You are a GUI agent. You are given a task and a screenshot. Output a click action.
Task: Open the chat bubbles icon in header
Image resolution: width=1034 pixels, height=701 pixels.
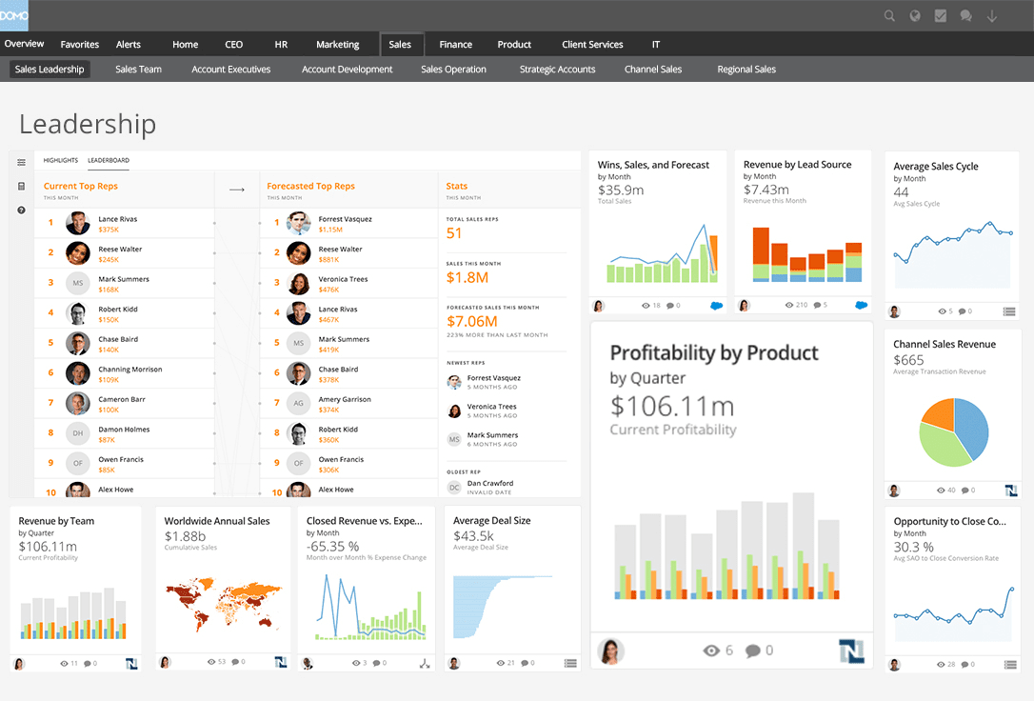coord(966,16)
